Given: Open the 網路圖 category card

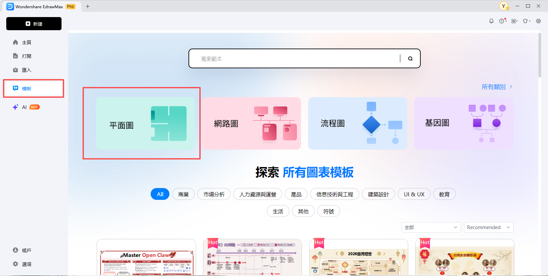Looking at the screenshot, I should (x=252, y=123).
